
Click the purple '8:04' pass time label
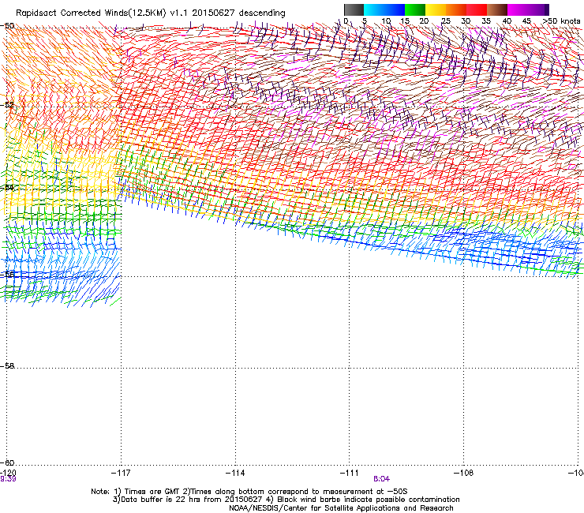[x=381, y=479]
